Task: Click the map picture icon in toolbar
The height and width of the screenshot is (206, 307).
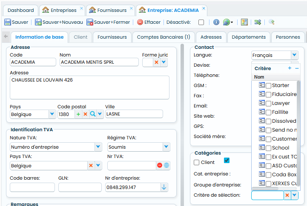Action: click(x=244, y=22)
